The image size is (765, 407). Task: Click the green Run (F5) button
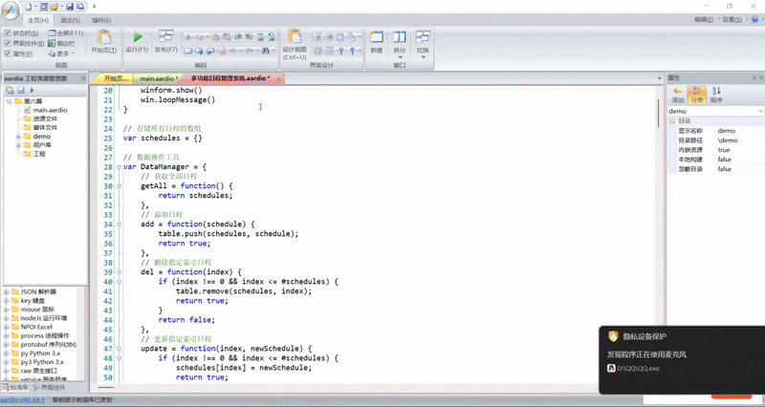[x=137, y=40]
